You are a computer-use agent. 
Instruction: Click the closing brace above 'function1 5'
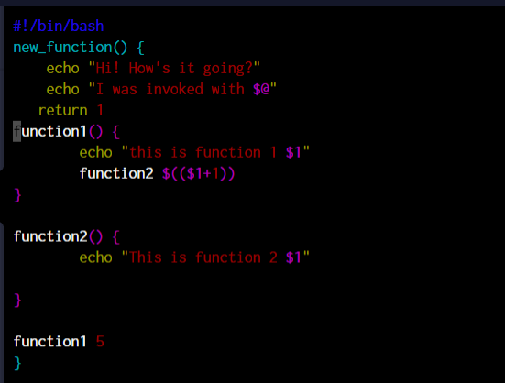pyautogui.click(x=17, y=300)
